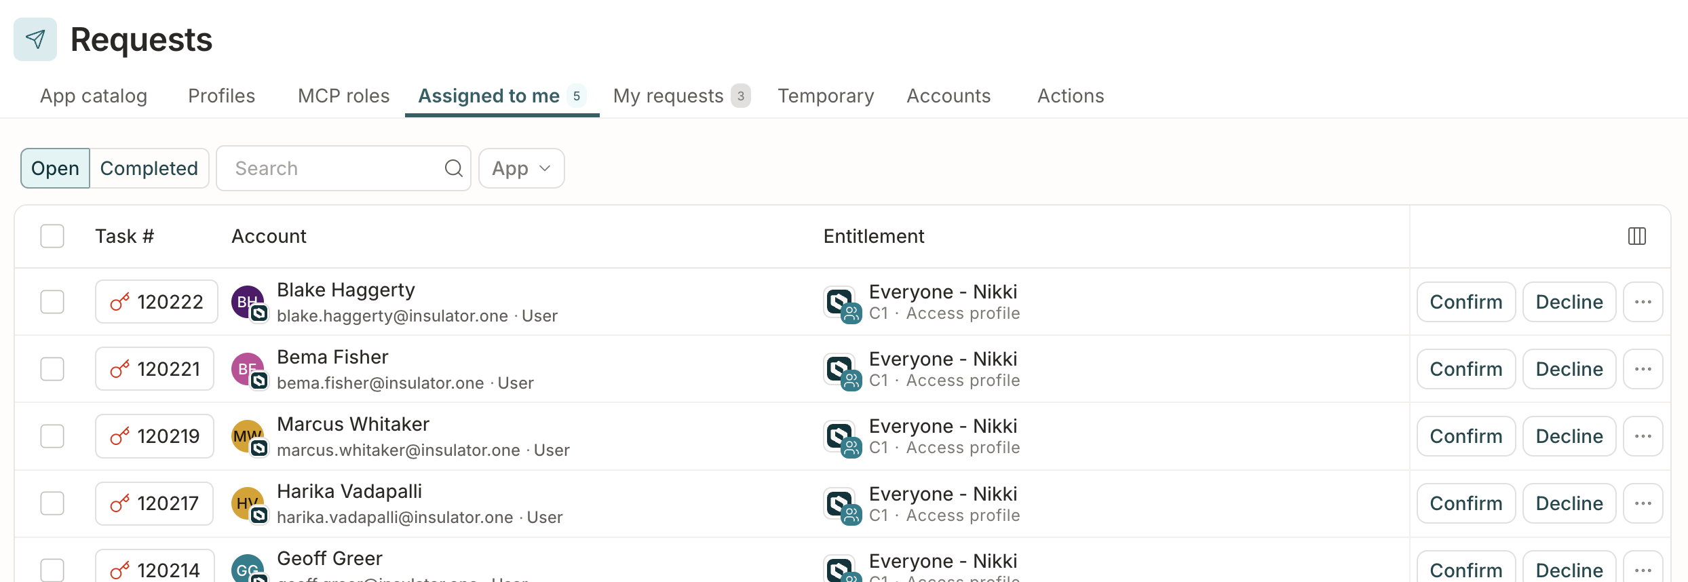Viewport: 1688px width, 582px height.
Task: Click the Search input field
Action: [343, 168]
